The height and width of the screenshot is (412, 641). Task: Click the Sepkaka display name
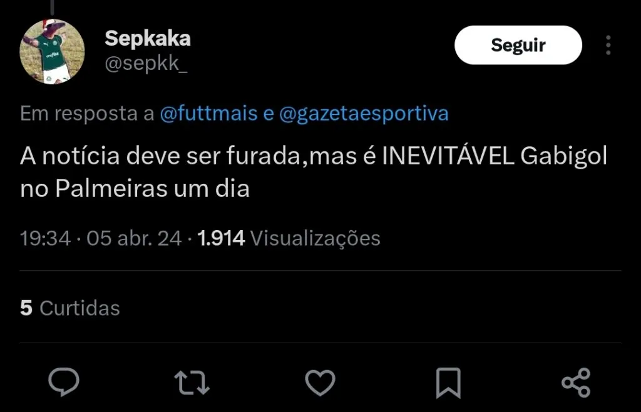tap(148, 39)
